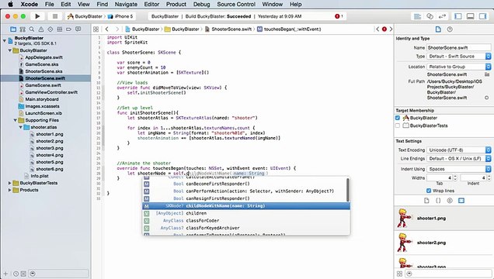Click the Name field in File inspector
The image size is (494, 279).
coord(459,48)
